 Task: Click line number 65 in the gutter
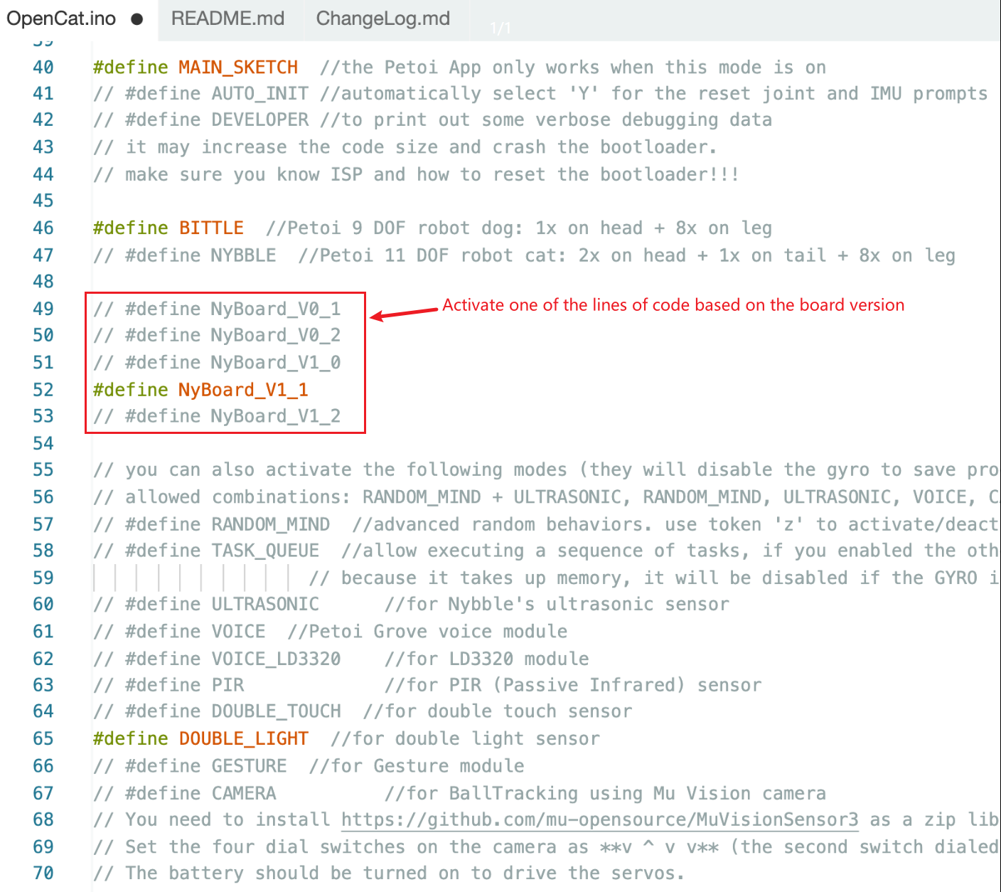point(43,739)
